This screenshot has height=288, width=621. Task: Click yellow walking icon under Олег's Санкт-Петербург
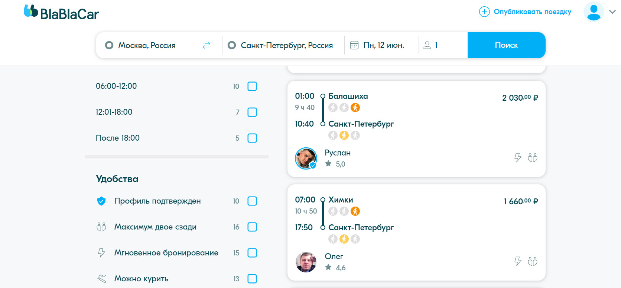tap(344, 239)
